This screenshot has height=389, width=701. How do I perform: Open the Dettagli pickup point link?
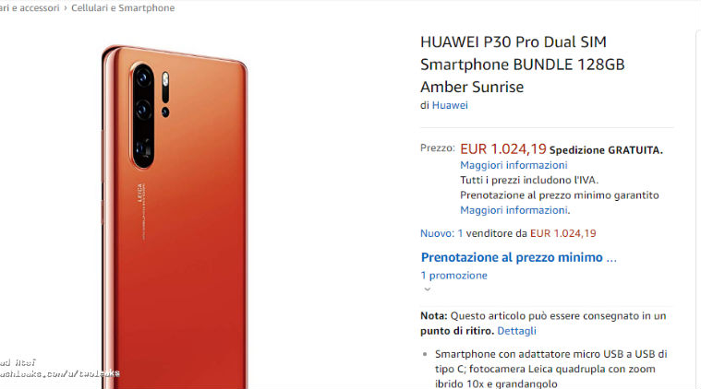tap(516, 331)
